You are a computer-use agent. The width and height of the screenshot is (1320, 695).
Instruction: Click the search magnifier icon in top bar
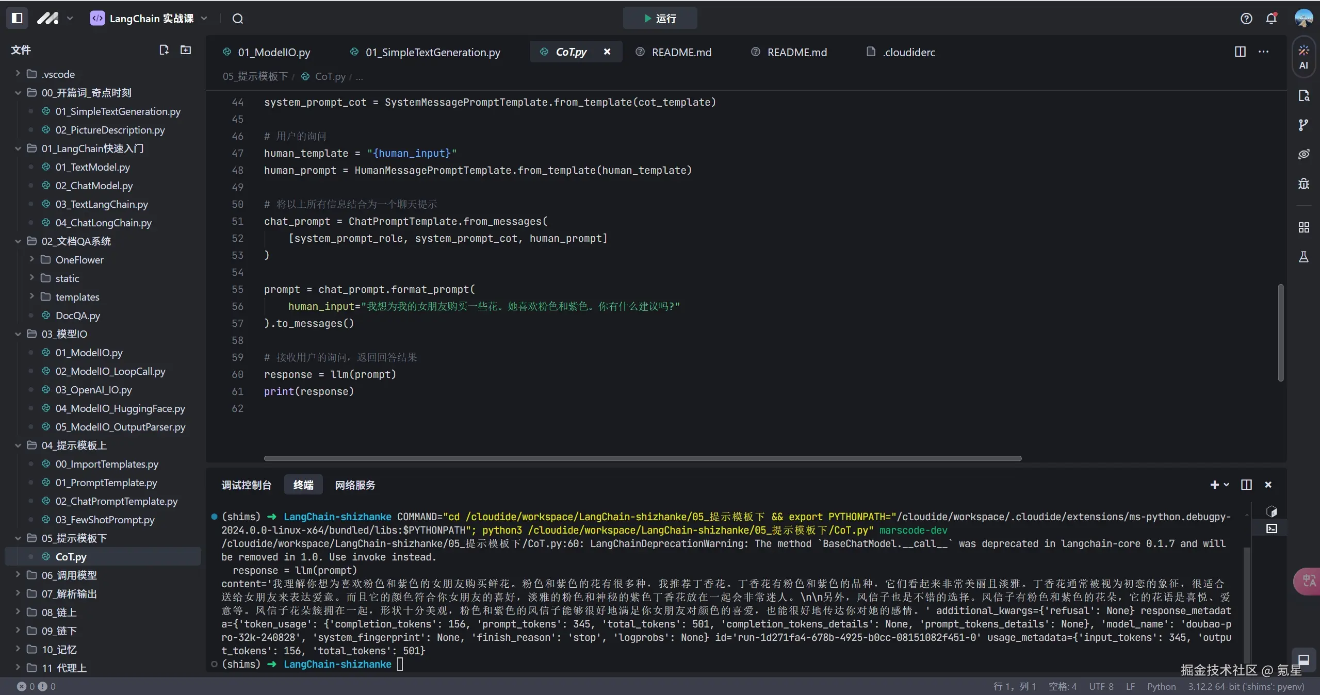(x=237, y=19)
